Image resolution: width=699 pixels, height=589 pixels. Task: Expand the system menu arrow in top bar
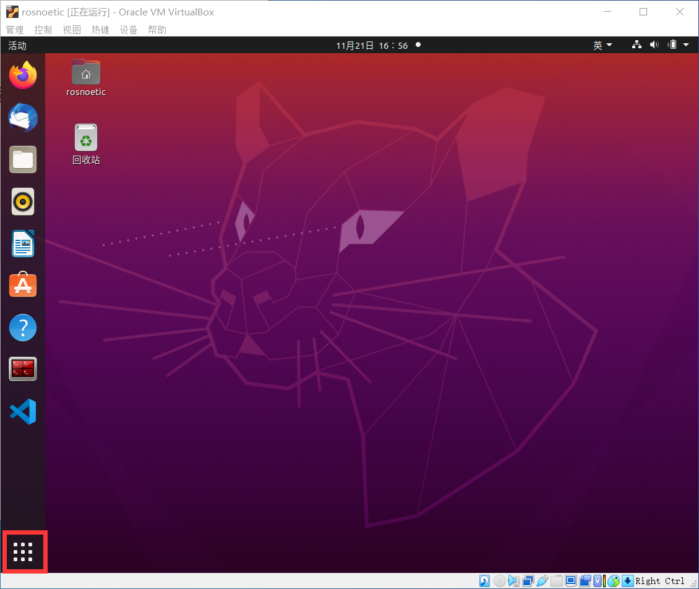pos(686,44)
